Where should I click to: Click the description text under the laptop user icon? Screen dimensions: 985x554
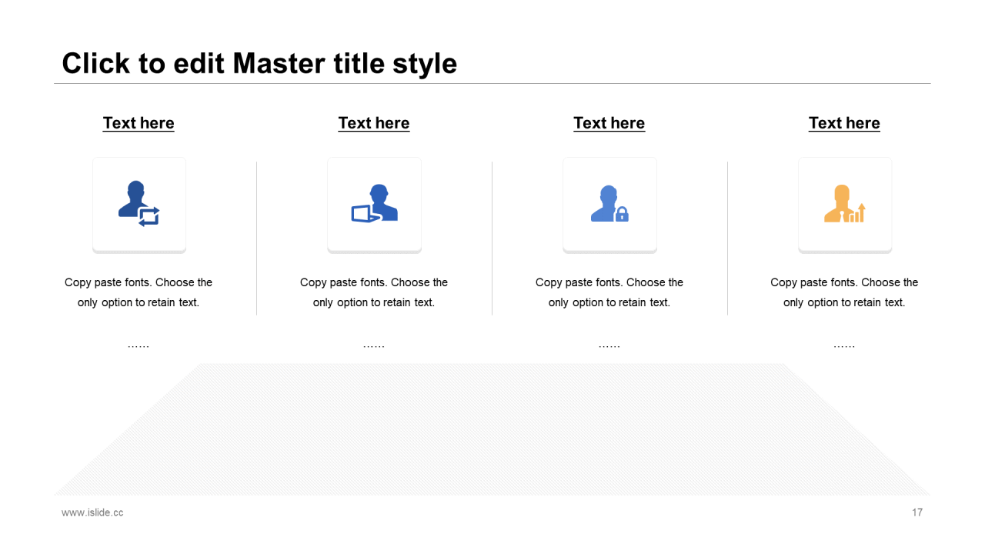[374, 292]
